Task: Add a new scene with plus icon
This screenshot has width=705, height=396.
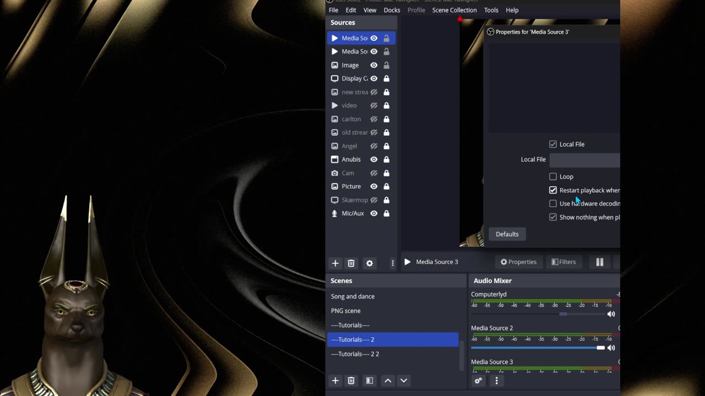Action: coord(335,381)
